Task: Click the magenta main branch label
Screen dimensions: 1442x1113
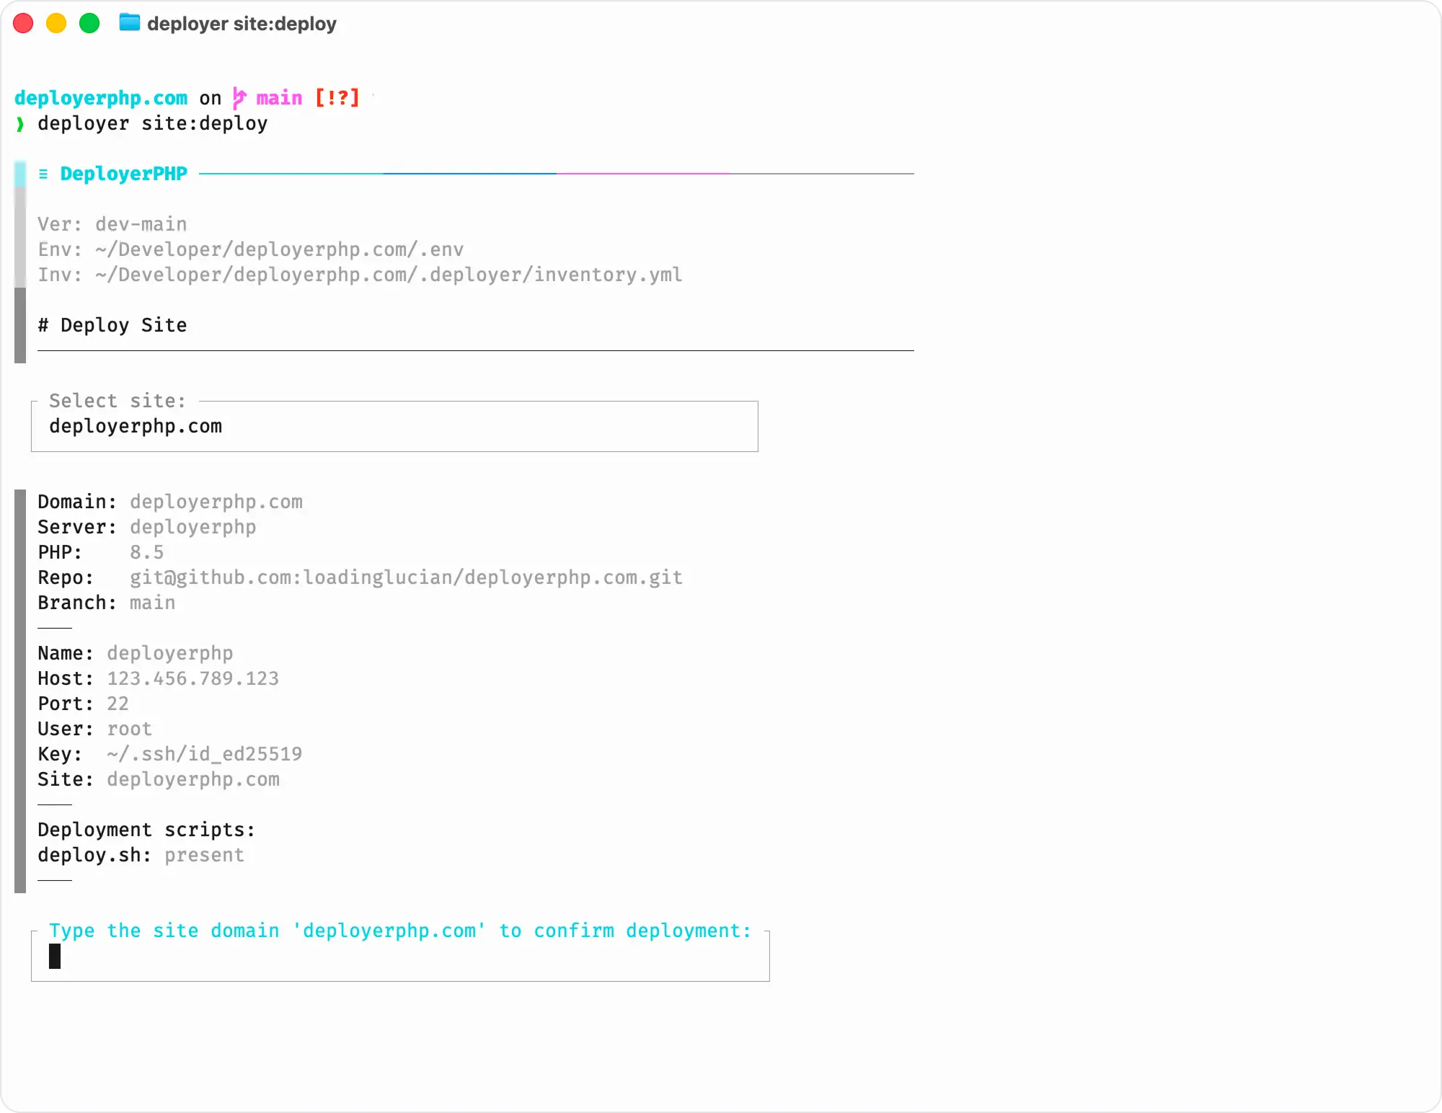Action: coord(278,97)
